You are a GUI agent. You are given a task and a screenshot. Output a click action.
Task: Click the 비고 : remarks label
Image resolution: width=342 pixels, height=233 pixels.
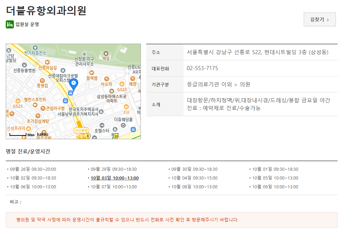[16, 202]
